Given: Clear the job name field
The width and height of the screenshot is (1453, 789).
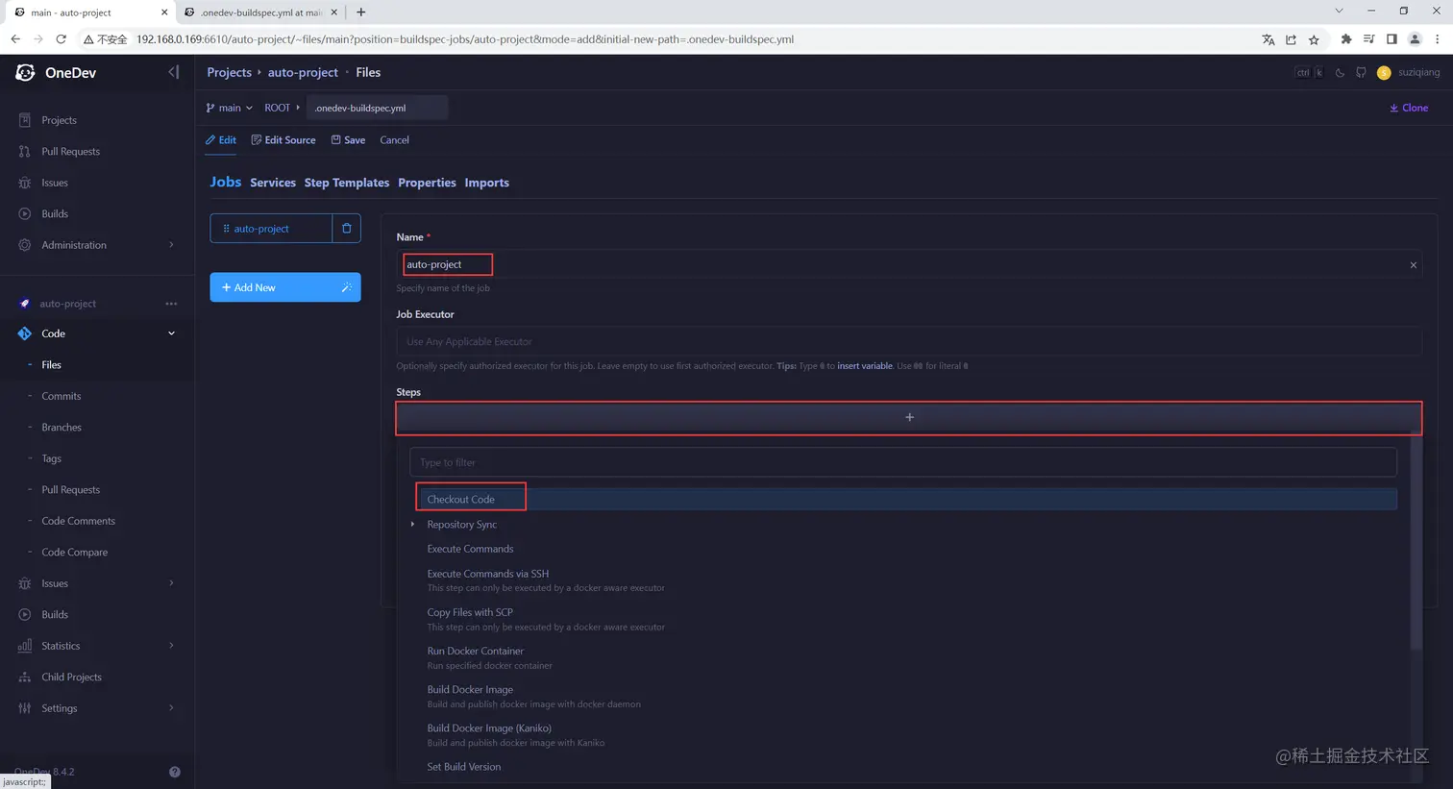Looking at the screenshot, I should 1413,265.
